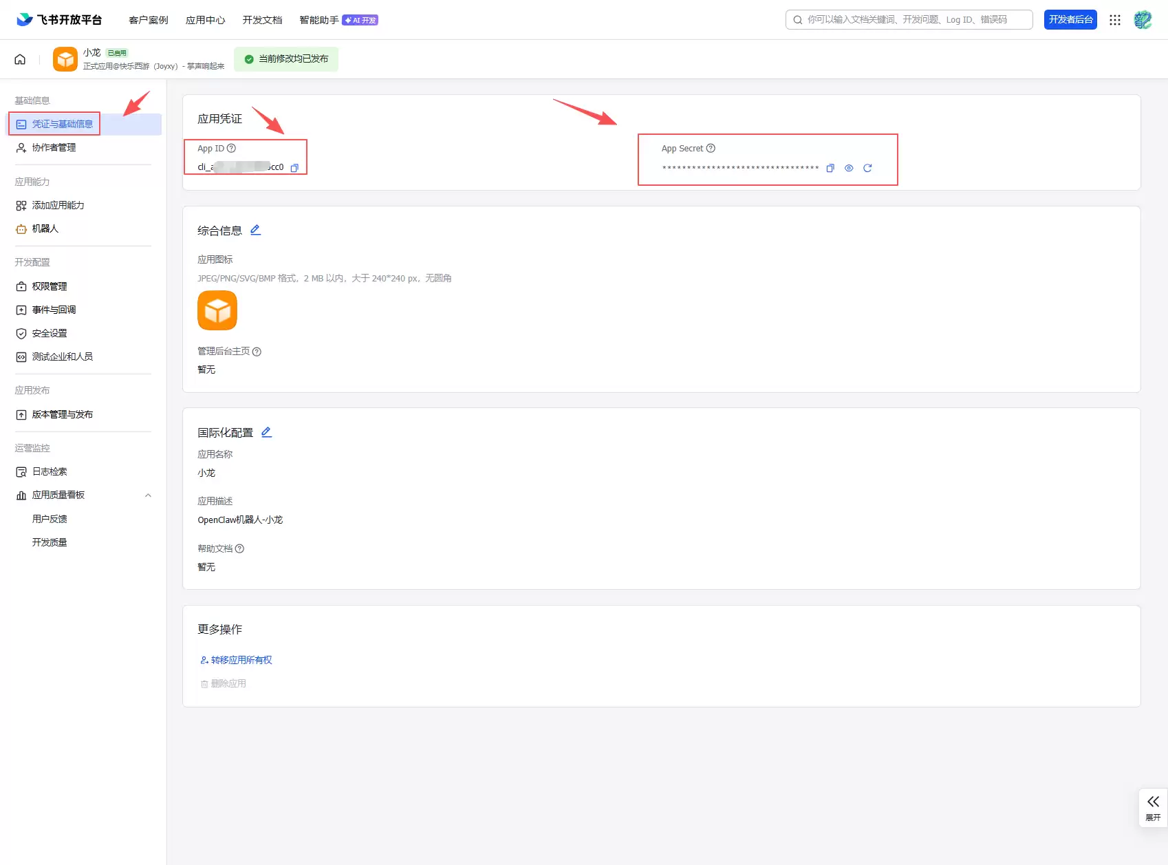Select 权限管理 in the sidebar
1168x865 pixels.
pyautogui.click(x=50, y=286)
